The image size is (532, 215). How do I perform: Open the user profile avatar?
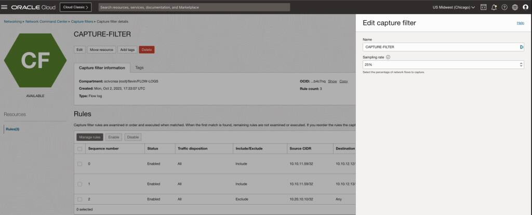point(526,7)
